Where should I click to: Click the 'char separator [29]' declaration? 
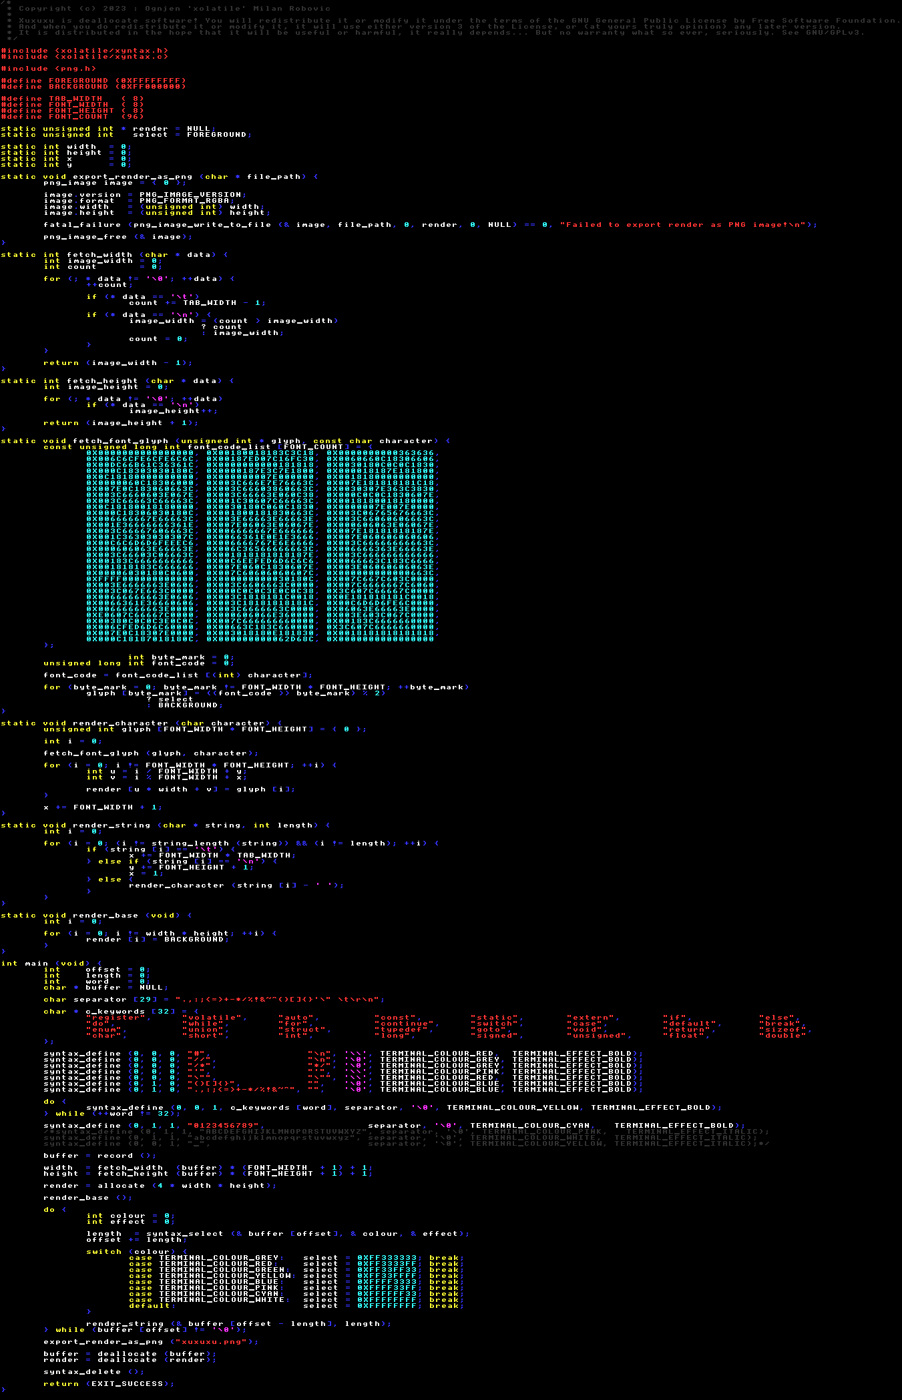point(214,1000)
